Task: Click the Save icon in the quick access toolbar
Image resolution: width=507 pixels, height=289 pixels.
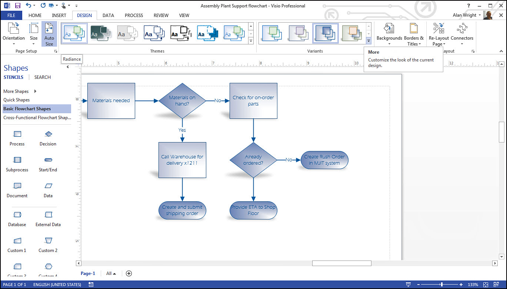Action: point(18,6)
